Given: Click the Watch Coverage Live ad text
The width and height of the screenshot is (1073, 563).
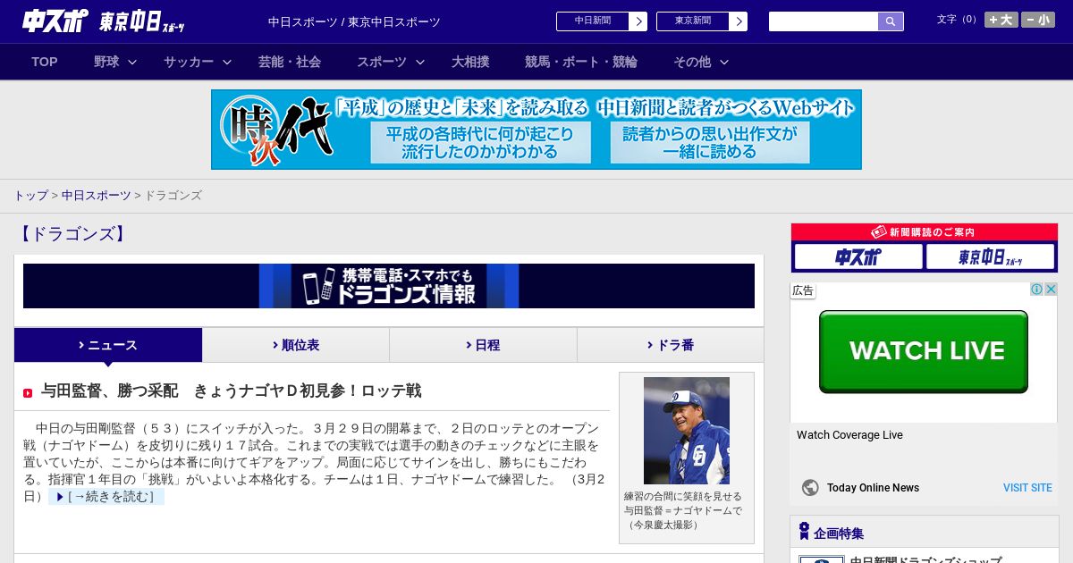Looking at the screenshot, I should [849, 435].
